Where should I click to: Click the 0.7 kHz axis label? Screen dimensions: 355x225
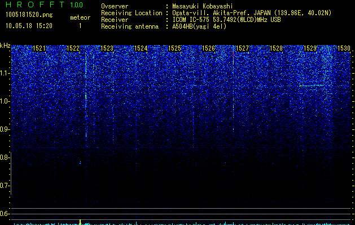(5, 186)
